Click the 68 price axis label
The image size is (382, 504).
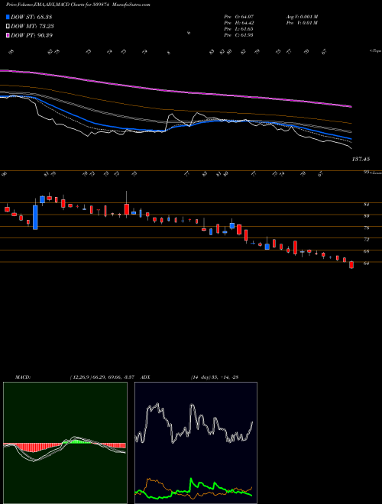(366, 252)
